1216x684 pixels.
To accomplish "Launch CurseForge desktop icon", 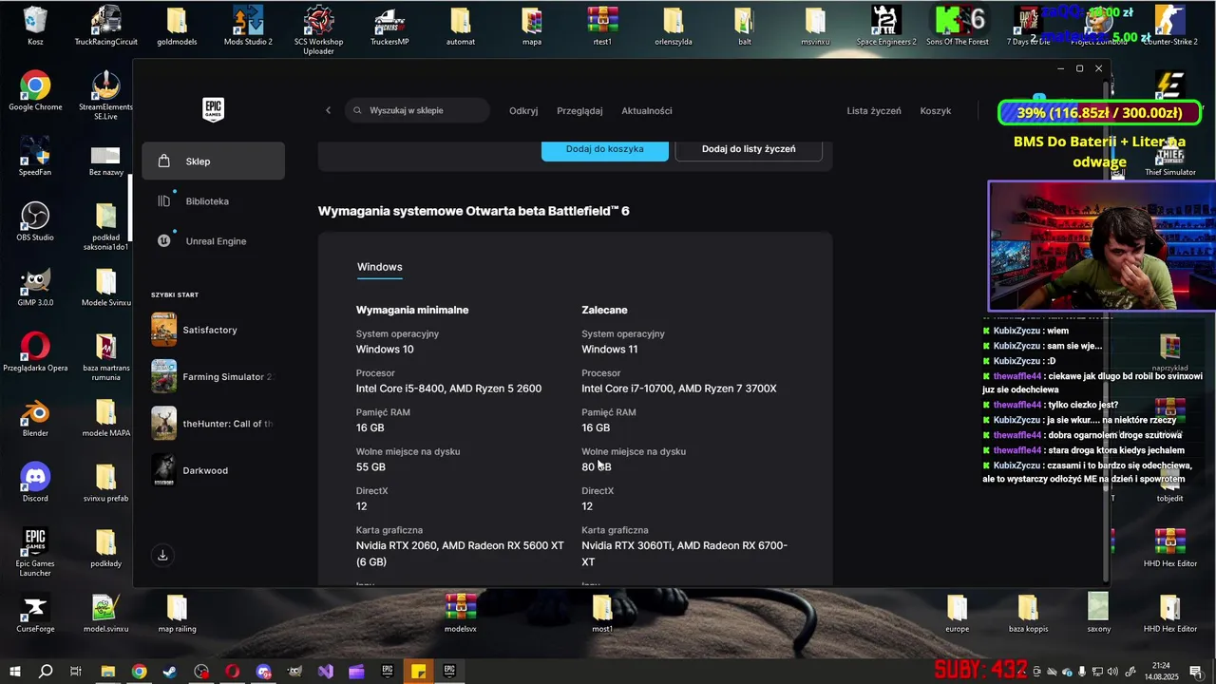I will (35, 613).
